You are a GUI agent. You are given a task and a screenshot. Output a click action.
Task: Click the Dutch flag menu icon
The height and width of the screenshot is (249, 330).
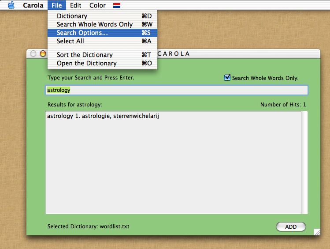[117, 5]
